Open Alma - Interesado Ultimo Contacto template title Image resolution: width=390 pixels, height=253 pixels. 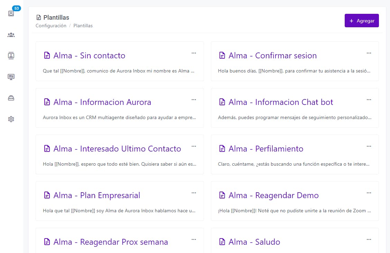click(x=117, y=148)
